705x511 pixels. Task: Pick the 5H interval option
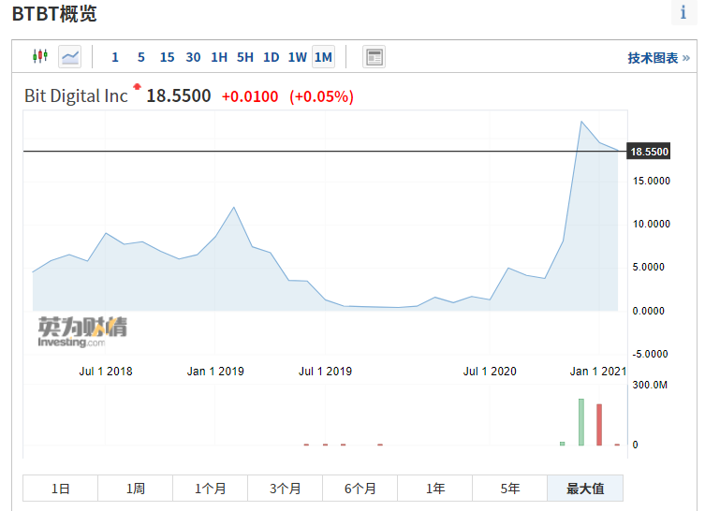click(x=245, y=57)
